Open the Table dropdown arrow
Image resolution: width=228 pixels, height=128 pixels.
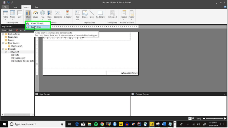point(6,19)
